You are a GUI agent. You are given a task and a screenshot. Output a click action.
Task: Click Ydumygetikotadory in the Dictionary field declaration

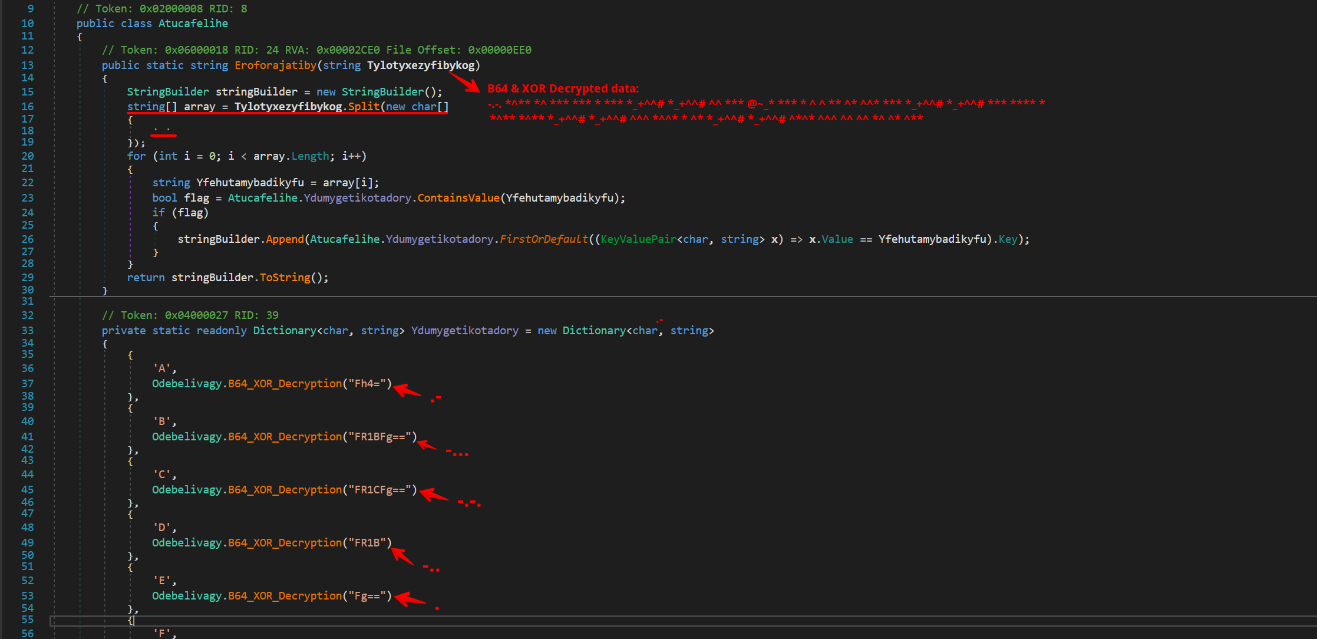point(464,331)
